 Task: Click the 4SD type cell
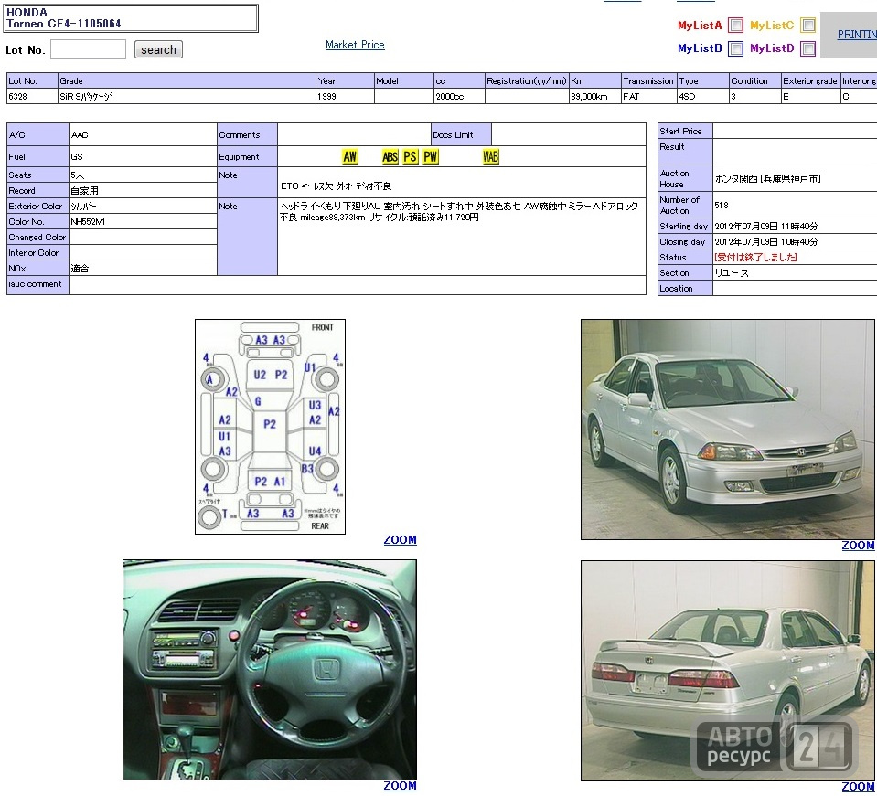pos(703,96)
